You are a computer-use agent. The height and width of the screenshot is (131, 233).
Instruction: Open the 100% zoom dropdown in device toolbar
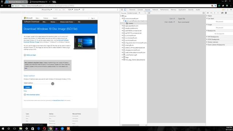click(70, 10)
